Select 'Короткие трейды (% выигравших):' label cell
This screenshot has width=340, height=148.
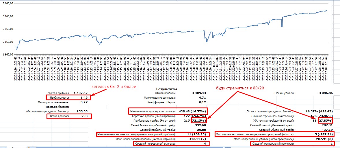[x=154, y=116]
